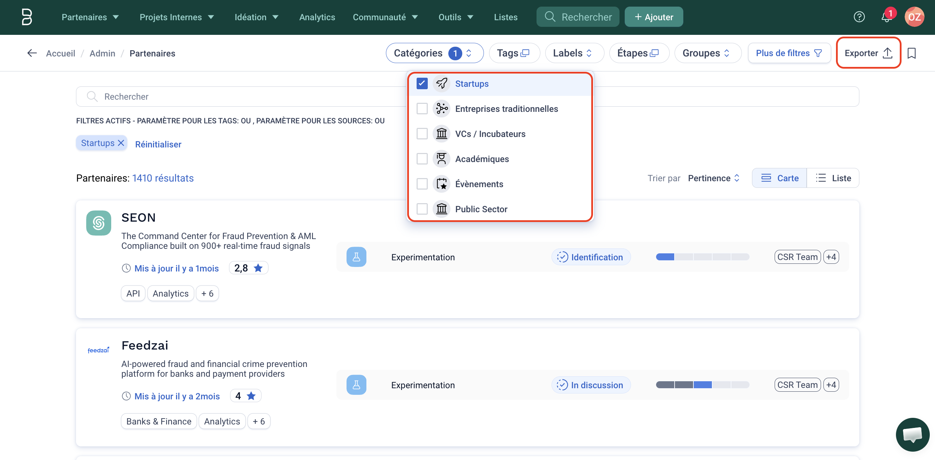Open the Pertinence sort dropdown
This screenshot has height=460, width=935.
tap(714, 178)
